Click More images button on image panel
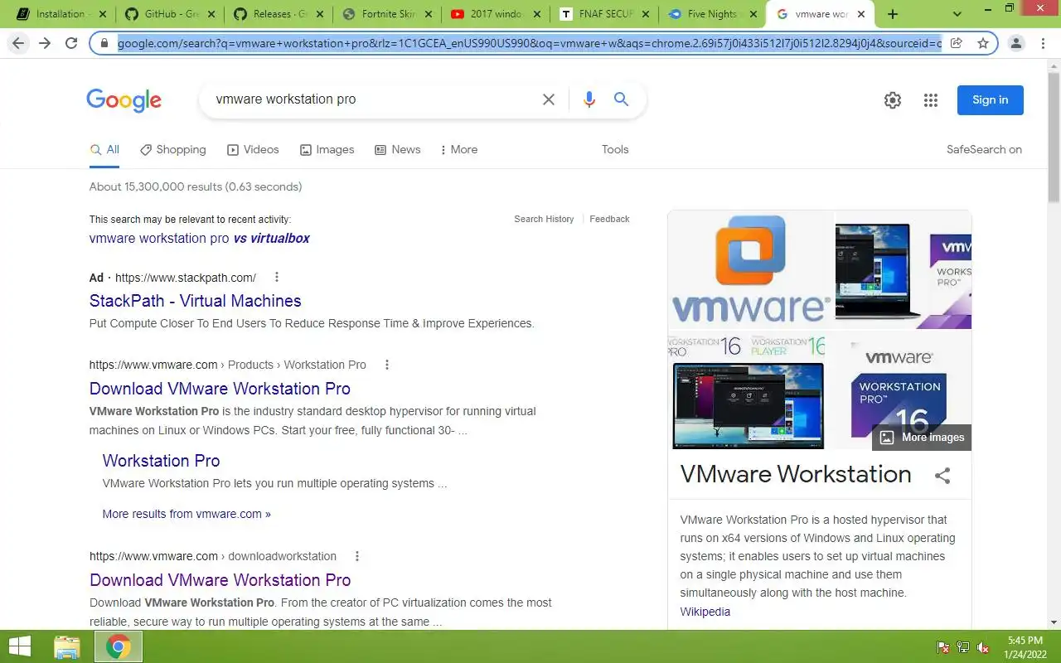This screenshot has width=1061, height=663. (x=922, y=438)
